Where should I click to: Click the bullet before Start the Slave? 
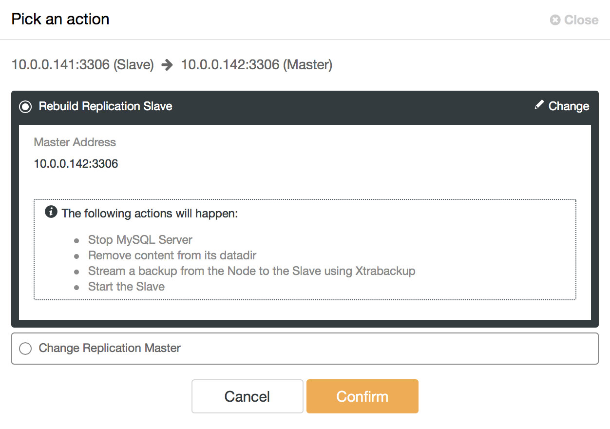[x=76, y=288]
